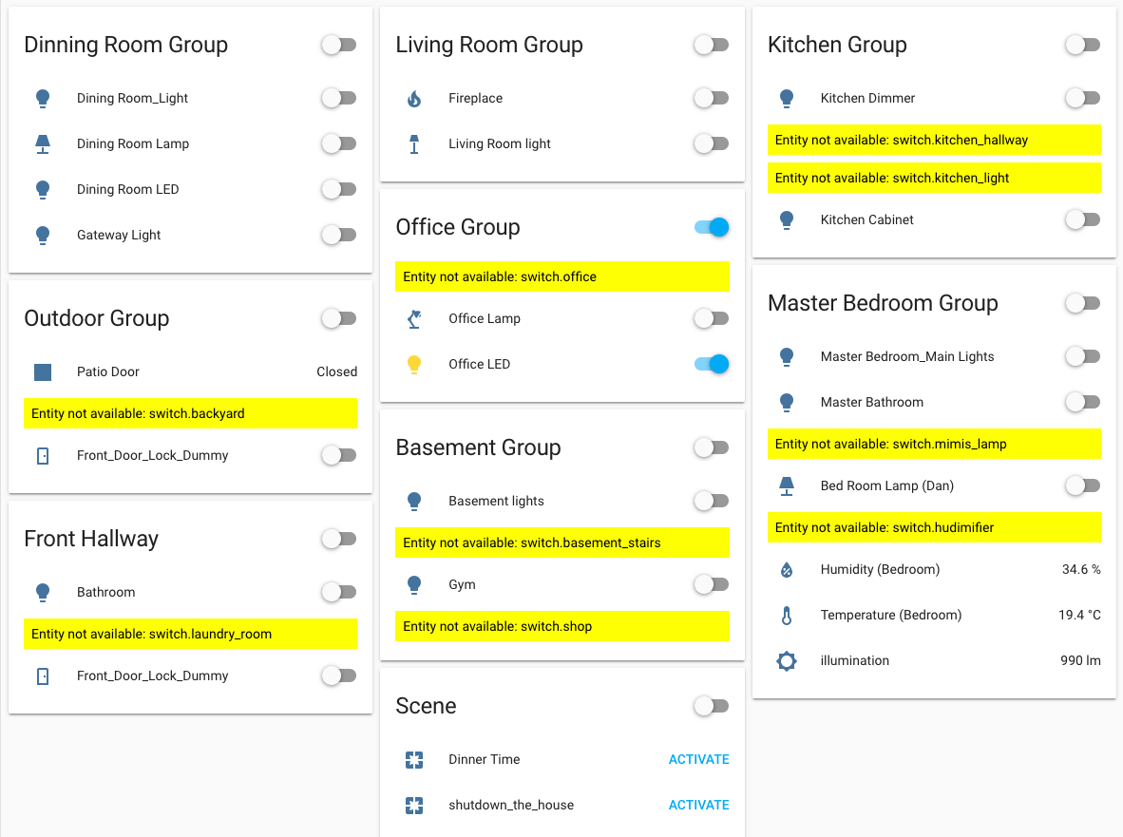Click the lock icon for Front_Door_Lock_Dummy in Front Hallway

click(x=42, y=675)
